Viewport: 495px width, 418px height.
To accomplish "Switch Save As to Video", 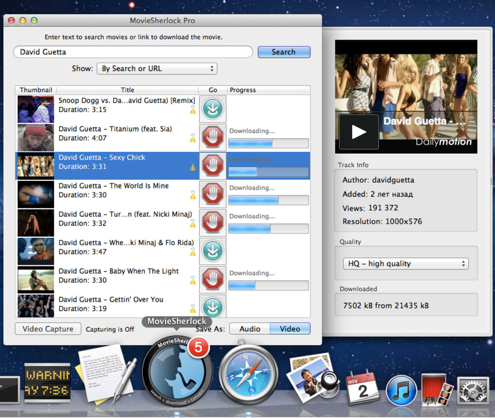I will 290,329.
